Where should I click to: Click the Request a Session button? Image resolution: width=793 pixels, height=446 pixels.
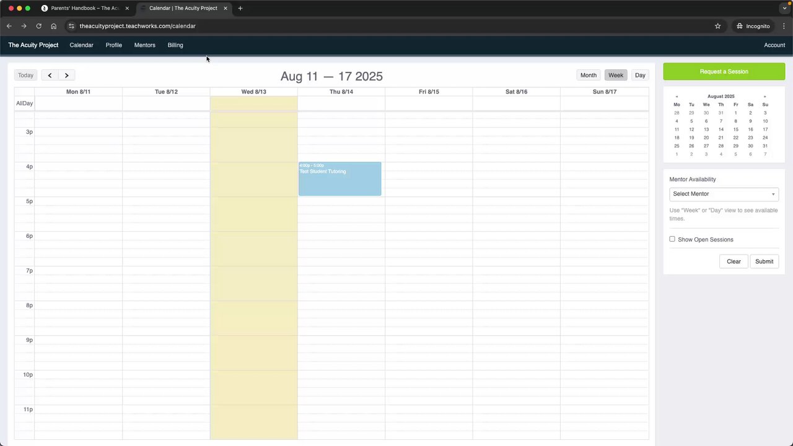pyautogui.click(x=724, y=71)
